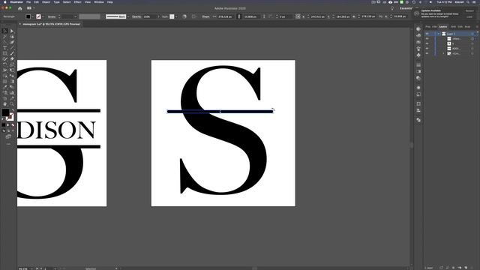Click Restart in update notification
The height and width of the screenshot is (270, 480).
pyautogui.click(x=469, y=11)
